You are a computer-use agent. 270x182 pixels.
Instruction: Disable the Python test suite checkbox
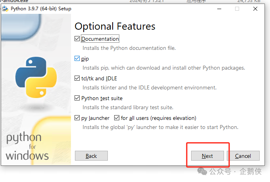click(77, 98)
